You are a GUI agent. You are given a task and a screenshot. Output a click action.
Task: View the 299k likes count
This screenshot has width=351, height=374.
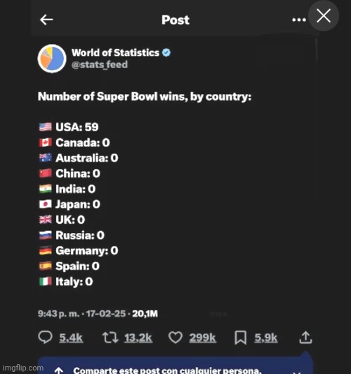pos(203,338)
